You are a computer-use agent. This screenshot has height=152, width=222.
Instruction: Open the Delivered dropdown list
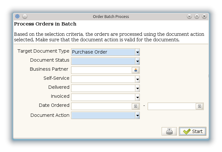(x=138, y=88)
